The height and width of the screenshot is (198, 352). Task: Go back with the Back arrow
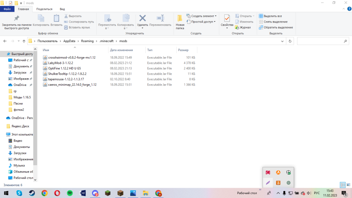point(5,41)
